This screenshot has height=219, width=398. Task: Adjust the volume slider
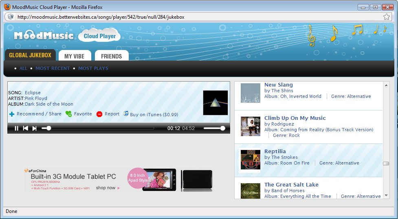point(214,128)
